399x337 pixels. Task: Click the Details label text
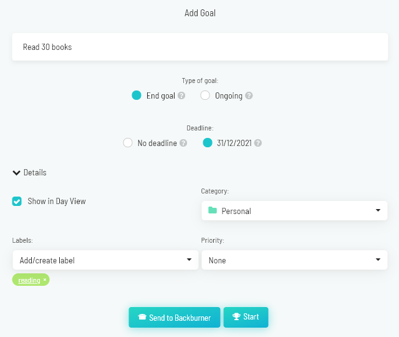35,172
